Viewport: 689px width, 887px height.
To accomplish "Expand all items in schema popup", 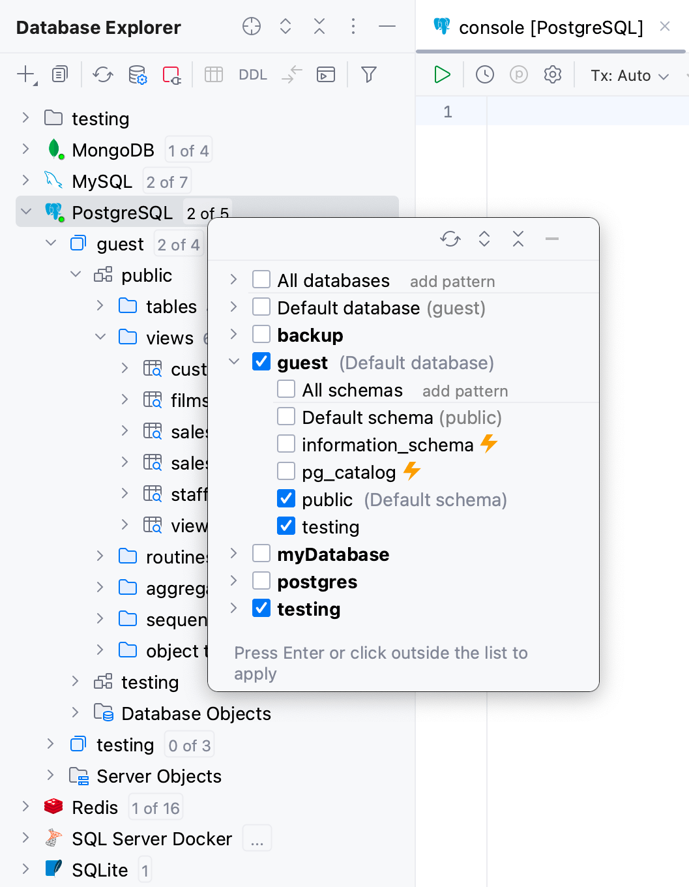I will tap(484, 239).
